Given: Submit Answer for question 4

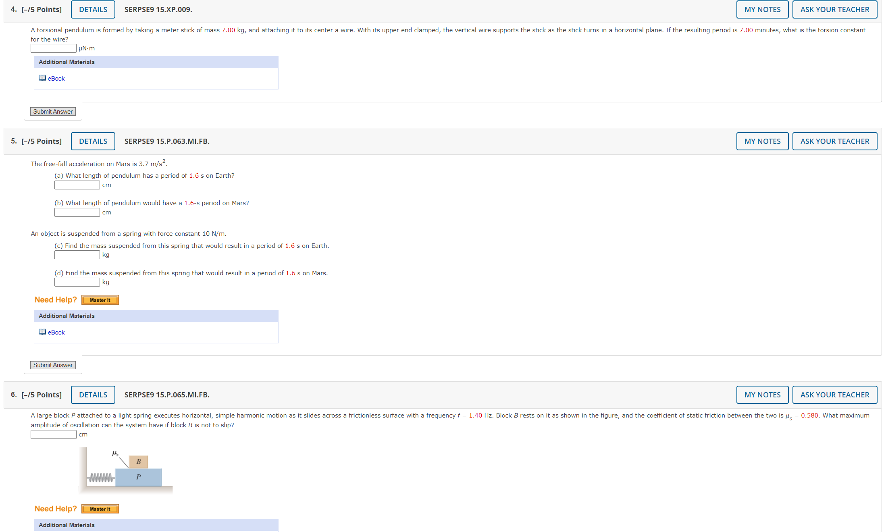Looking at the screenshot, I should pyautogui.click(x=53, y=112).
